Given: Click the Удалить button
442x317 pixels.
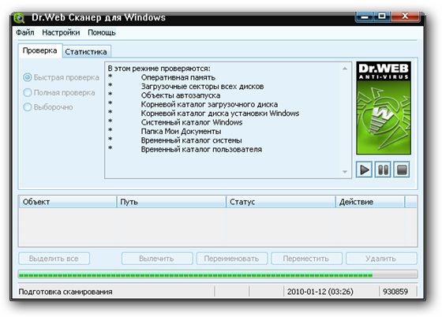Looking at the screenshot, I should pos(381,259).
